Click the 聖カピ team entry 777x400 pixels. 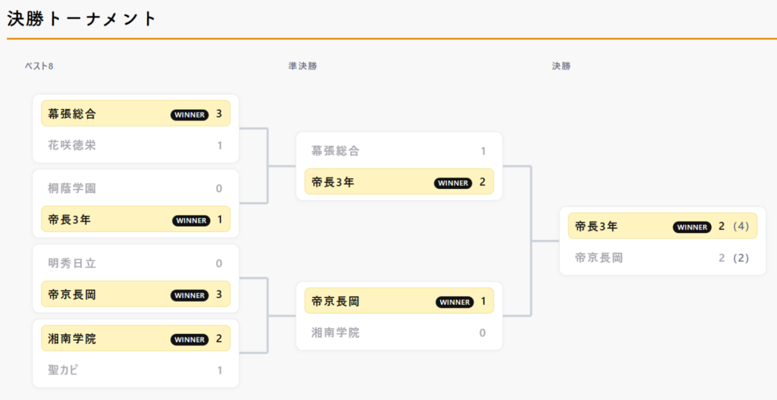point(135,370)
